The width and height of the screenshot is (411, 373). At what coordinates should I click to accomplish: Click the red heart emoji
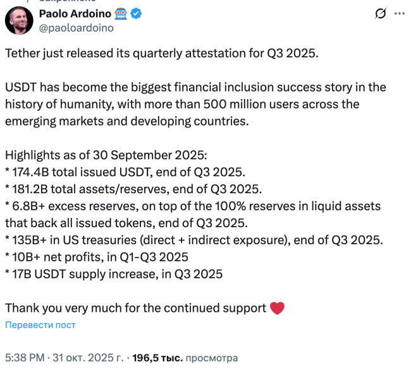277,308
